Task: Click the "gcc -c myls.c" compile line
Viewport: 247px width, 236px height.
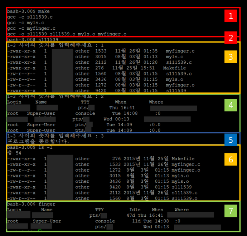Action: (x=28, y=23)
